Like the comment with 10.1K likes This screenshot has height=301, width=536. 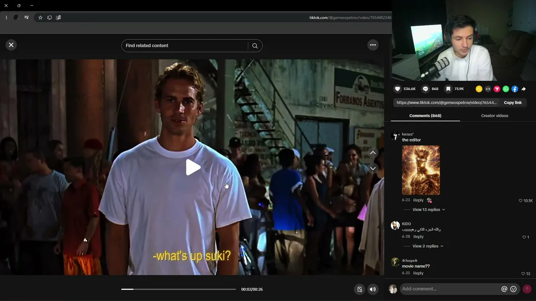tap(521, 201)
